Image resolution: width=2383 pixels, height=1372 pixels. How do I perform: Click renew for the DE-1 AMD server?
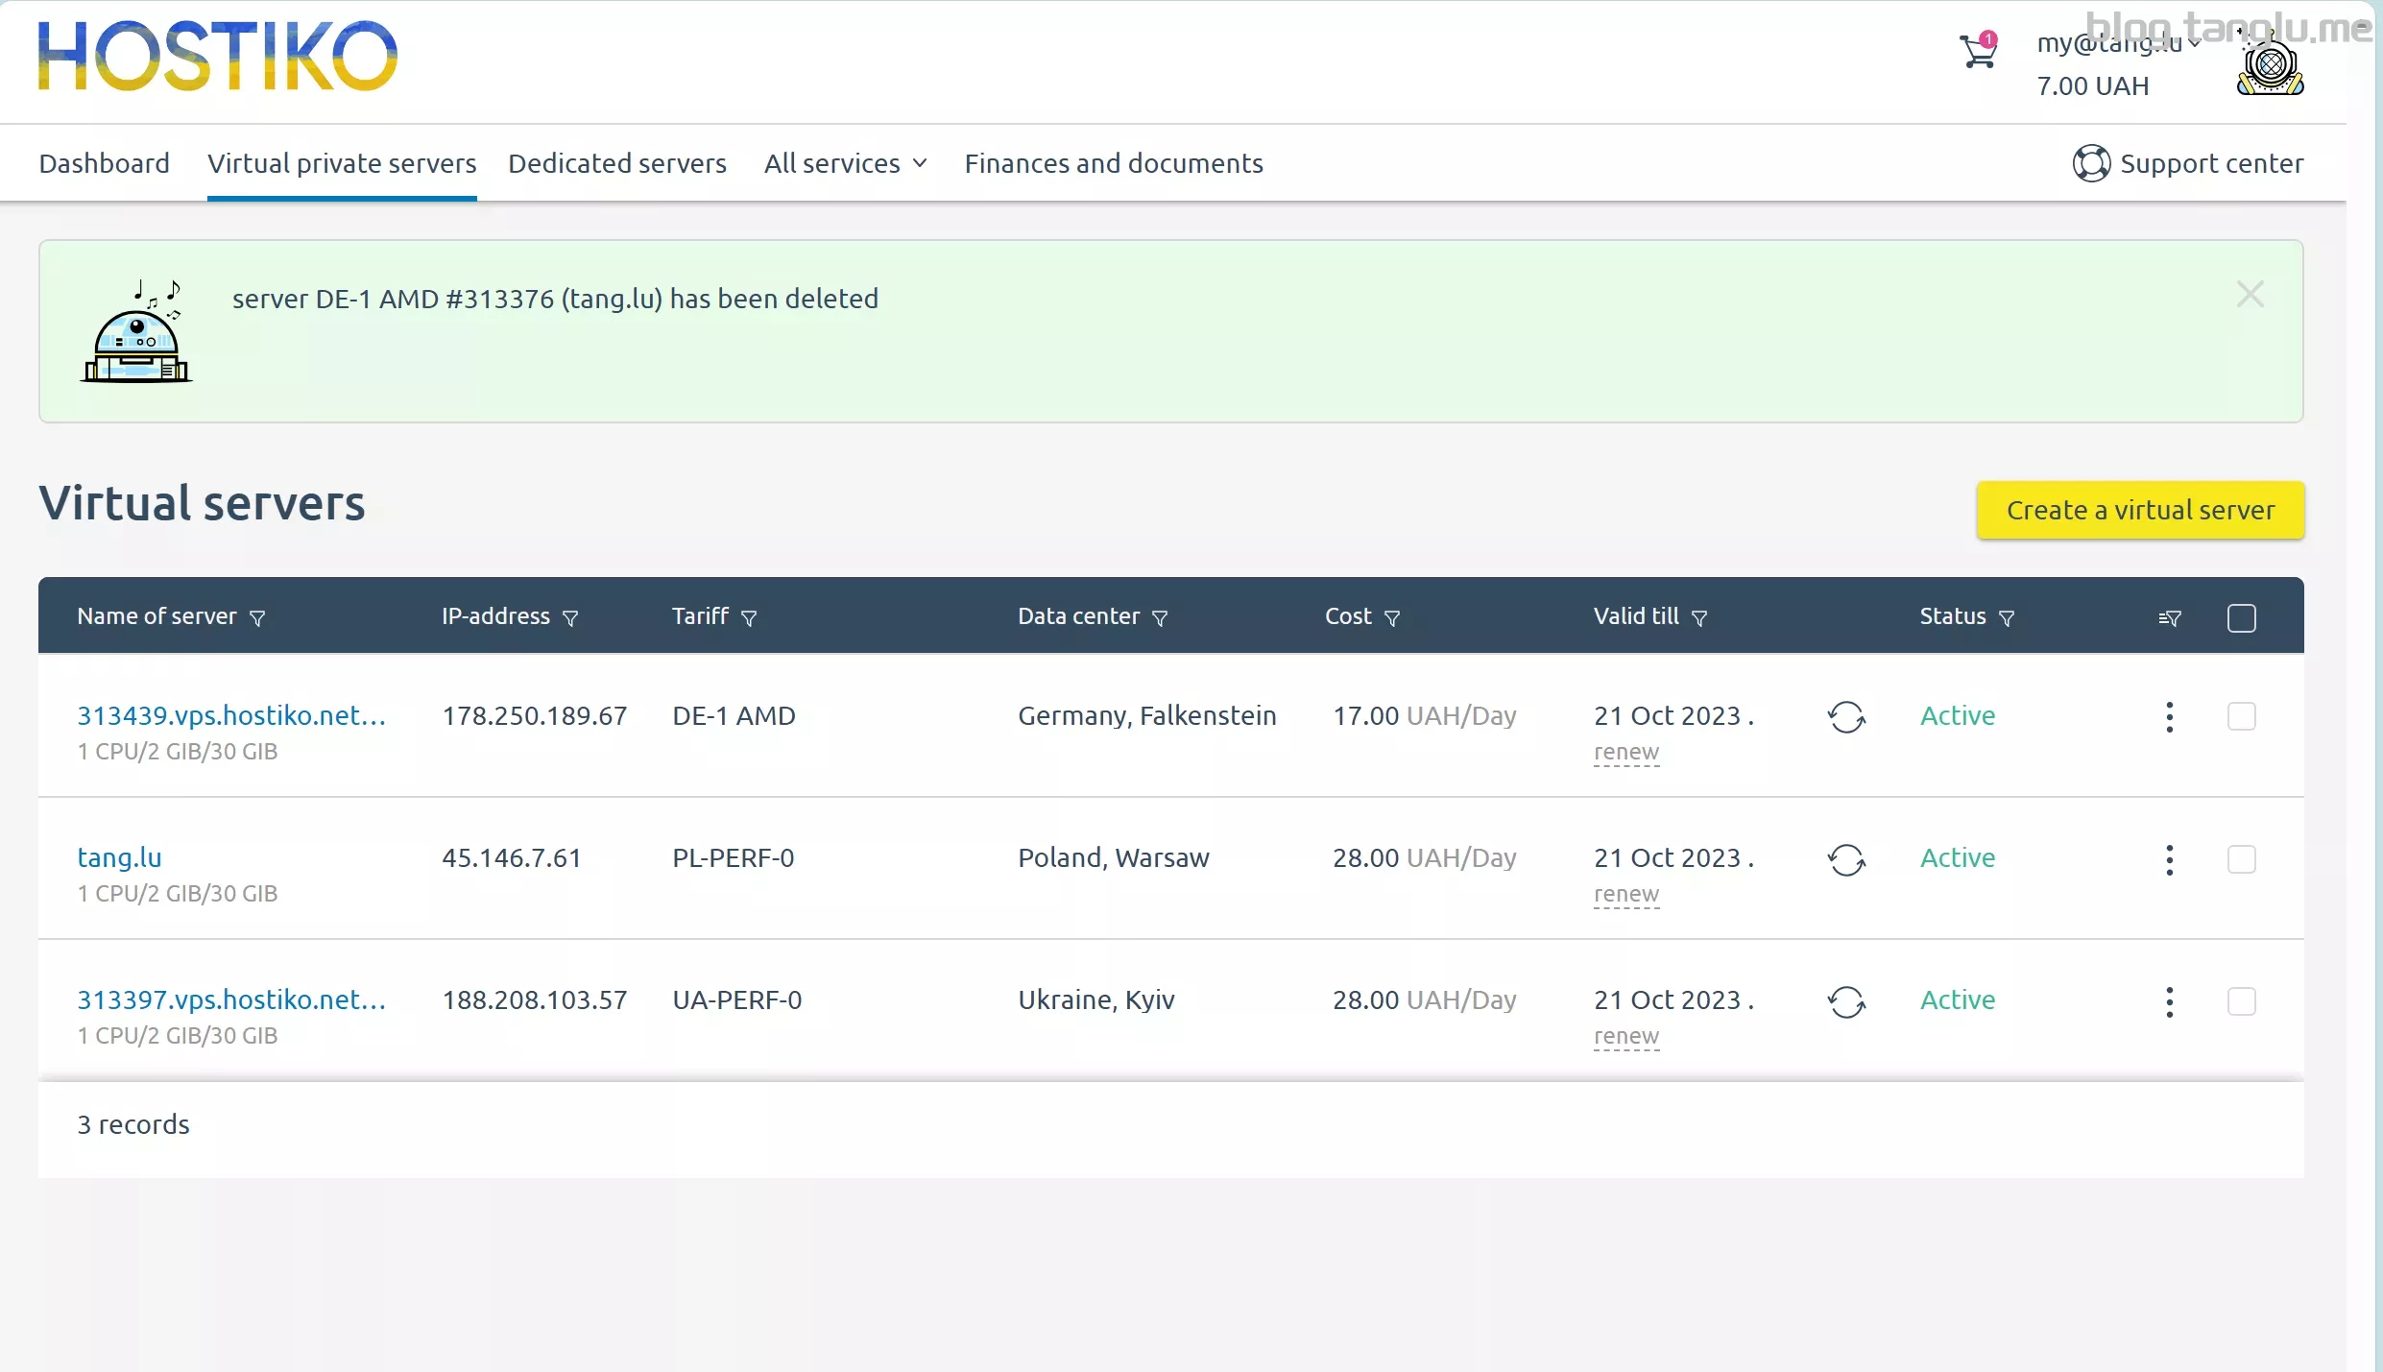click(x=1626, y=752)
